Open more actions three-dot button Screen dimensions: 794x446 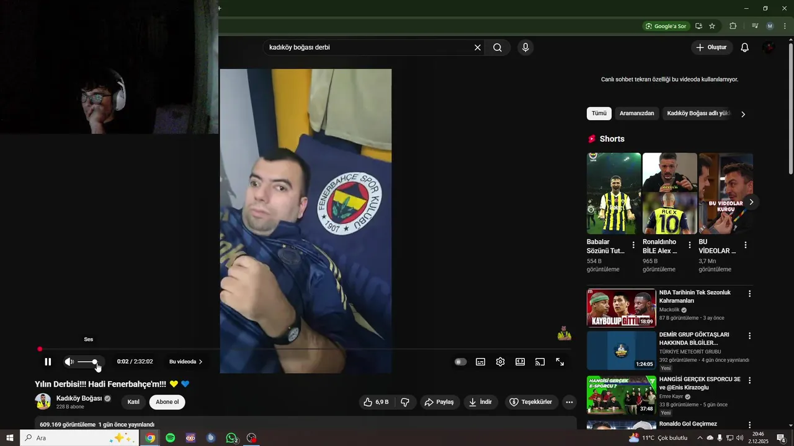point(569,402)
